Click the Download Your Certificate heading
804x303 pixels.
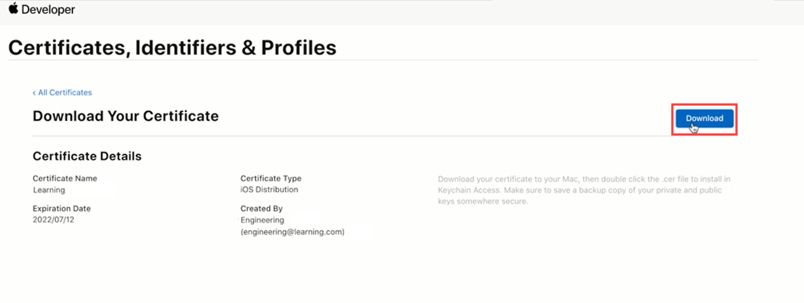126,116
